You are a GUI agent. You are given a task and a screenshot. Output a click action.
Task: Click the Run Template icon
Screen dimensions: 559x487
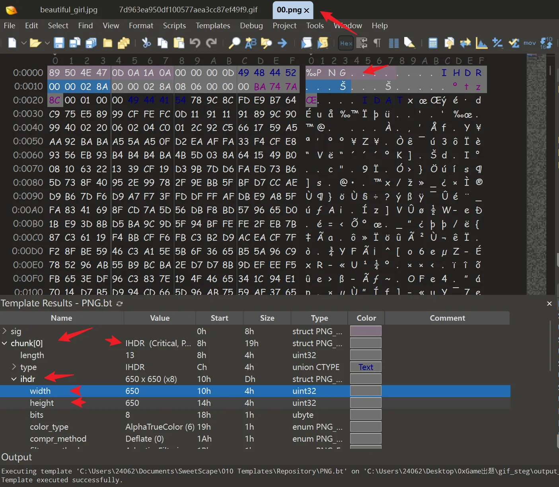[323, 43]
